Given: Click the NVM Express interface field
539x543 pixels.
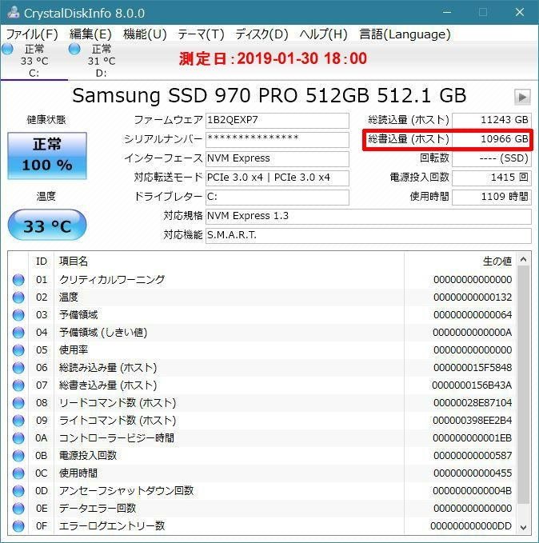Looking at the screenshot, I should pyautogui.click(x=277, y=158).
